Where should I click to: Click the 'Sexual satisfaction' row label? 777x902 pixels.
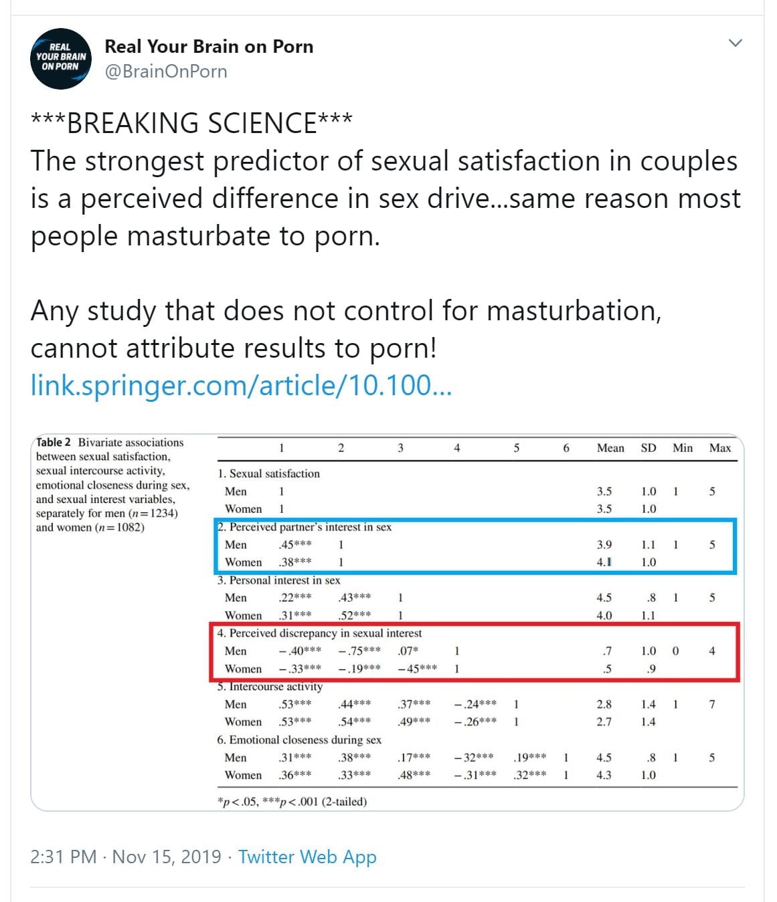268,473
